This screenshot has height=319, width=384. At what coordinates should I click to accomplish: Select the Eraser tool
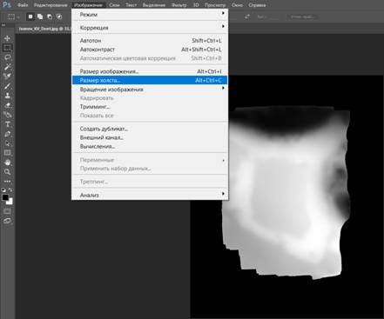7,105
